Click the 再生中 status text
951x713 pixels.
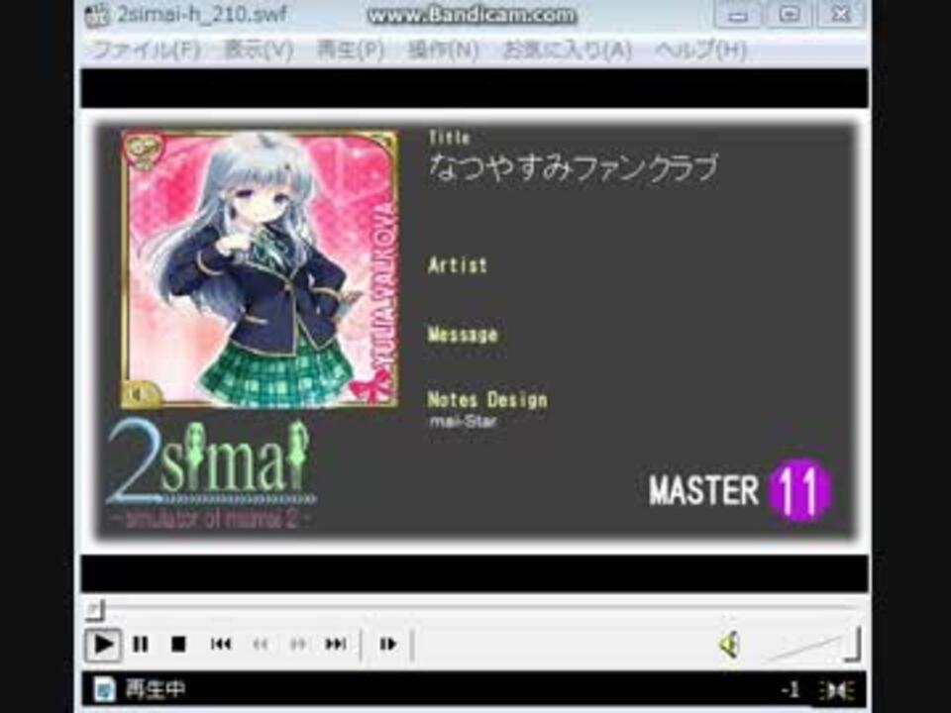155,689
